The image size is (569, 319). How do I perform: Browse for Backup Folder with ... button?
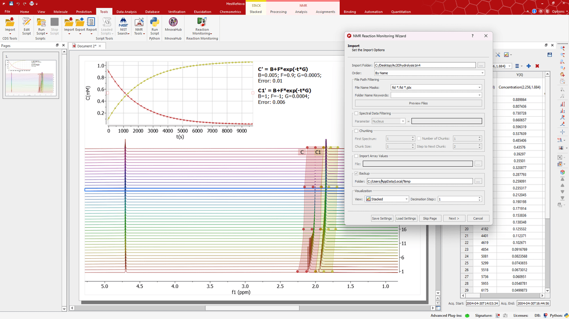point(478,181)
